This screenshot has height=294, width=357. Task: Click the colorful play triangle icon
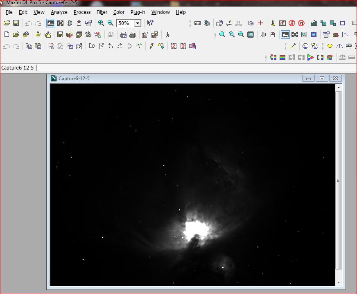tap(310, 58)
